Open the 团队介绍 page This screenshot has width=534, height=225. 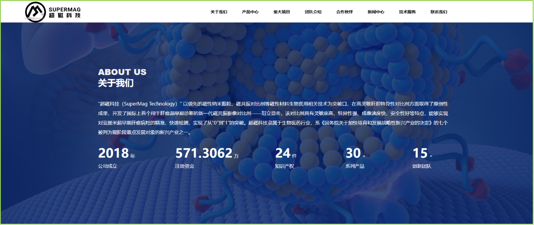(313, 12)
